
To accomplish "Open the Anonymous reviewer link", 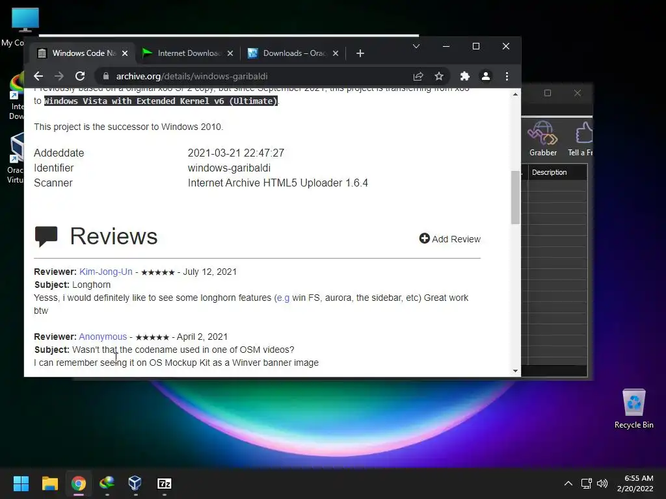I will pos(103,337).
